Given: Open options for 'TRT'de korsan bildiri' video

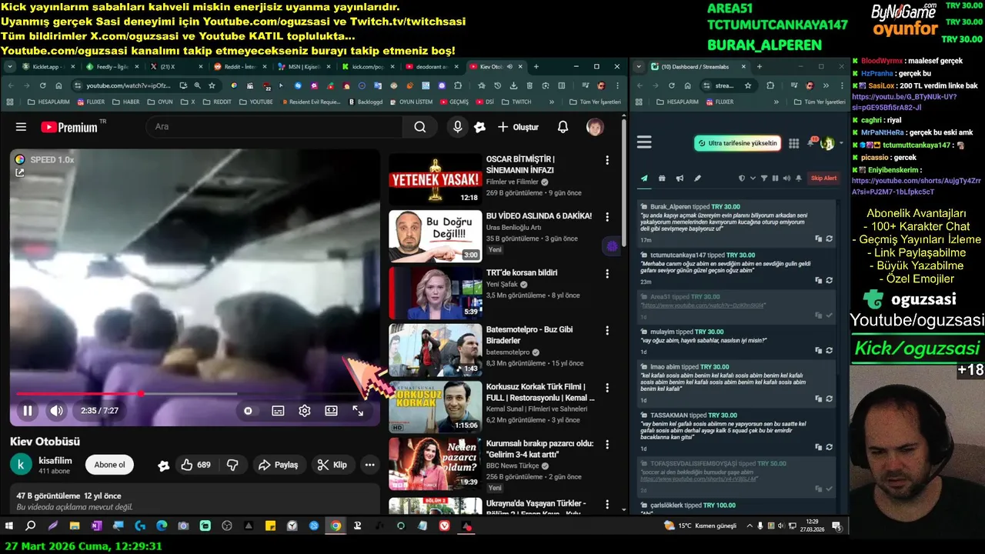Looking at the screenshot, I should click(607, 274).
